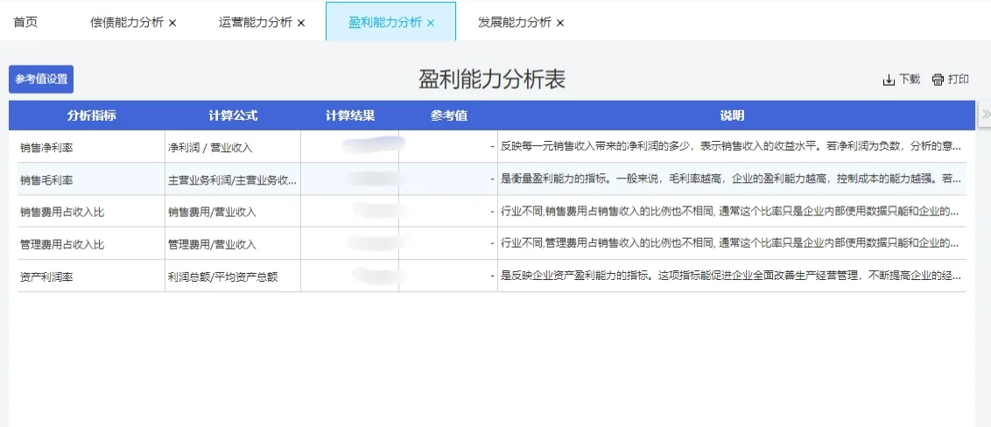Select the 销售净利率 row label
This screenshot has width=991, height=427.
click(x=46, y=147)
